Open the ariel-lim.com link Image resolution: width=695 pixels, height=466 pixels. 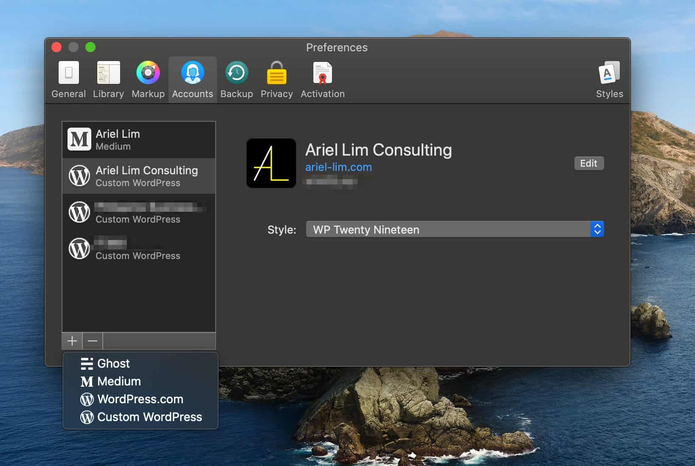click(338, 167)
